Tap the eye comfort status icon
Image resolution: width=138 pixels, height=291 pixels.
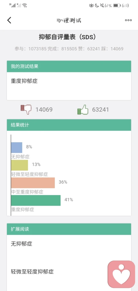point(91,5)
